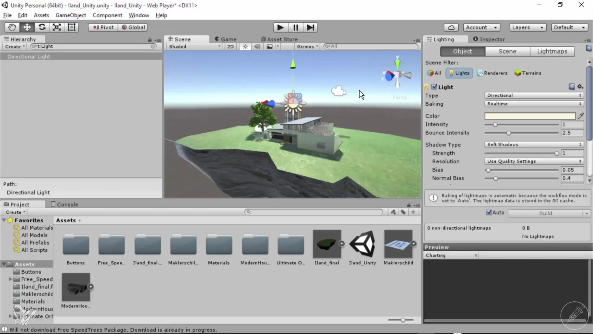Lock the Project panel
The image size is (593, 334).
[x=409, y=205]
